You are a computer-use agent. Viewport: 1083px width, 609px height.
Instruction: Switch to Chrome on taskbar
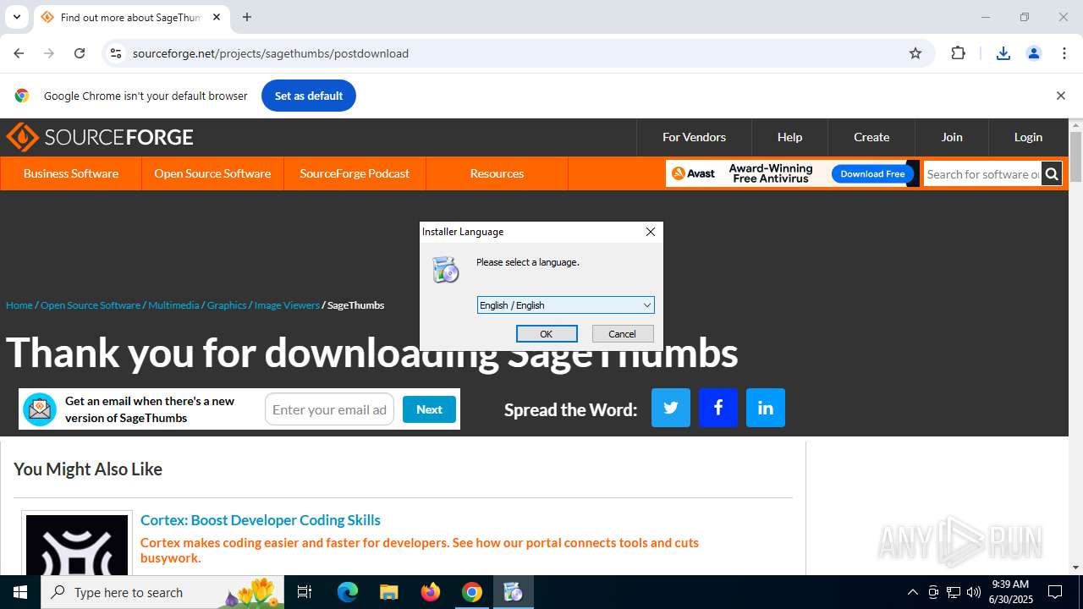pyautogui.click(x=472, y=592)
